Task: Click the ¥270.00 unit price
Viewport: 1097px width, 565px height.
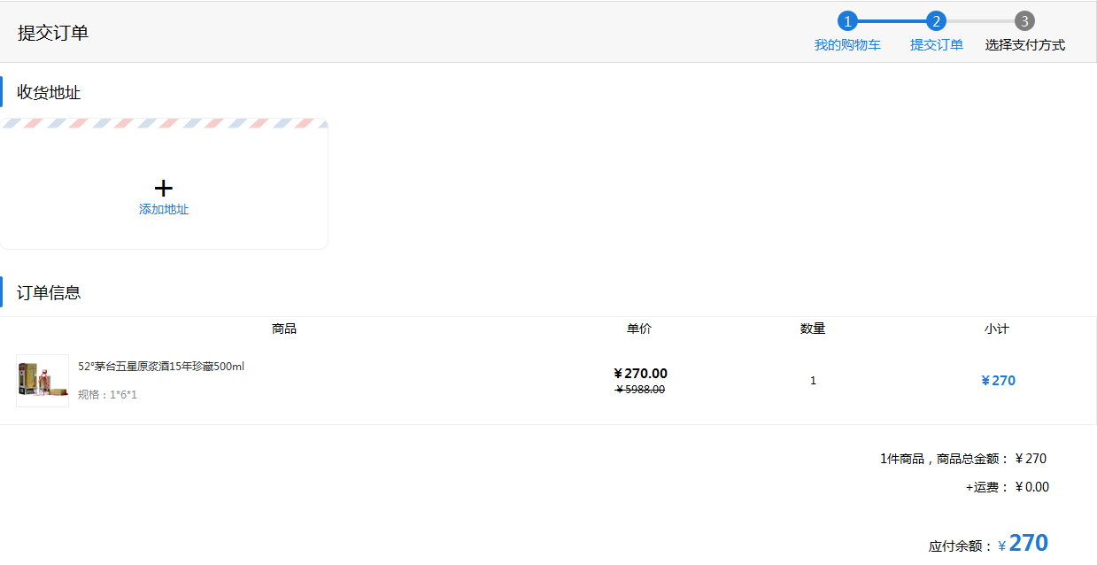Action: click(x=640, y=374)
